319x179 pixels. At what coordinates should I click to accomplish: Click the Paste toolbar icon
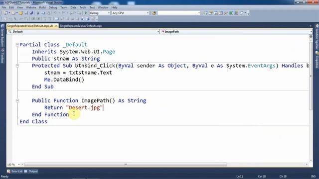tap(48, 13)
